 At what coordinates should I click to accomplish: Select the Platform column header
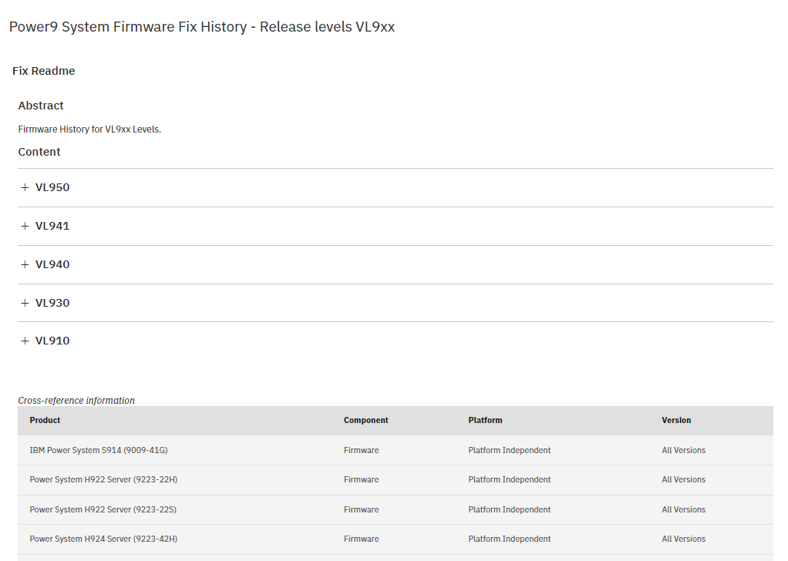(485, 421)
